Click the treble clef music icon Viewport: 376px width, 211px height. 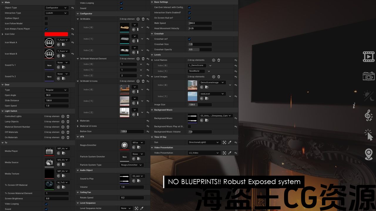[368, 115]
